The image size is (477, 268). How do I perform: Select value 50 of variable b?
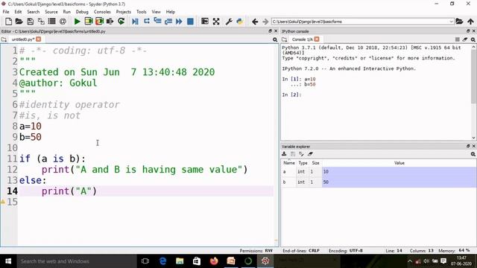coord(399,182)
